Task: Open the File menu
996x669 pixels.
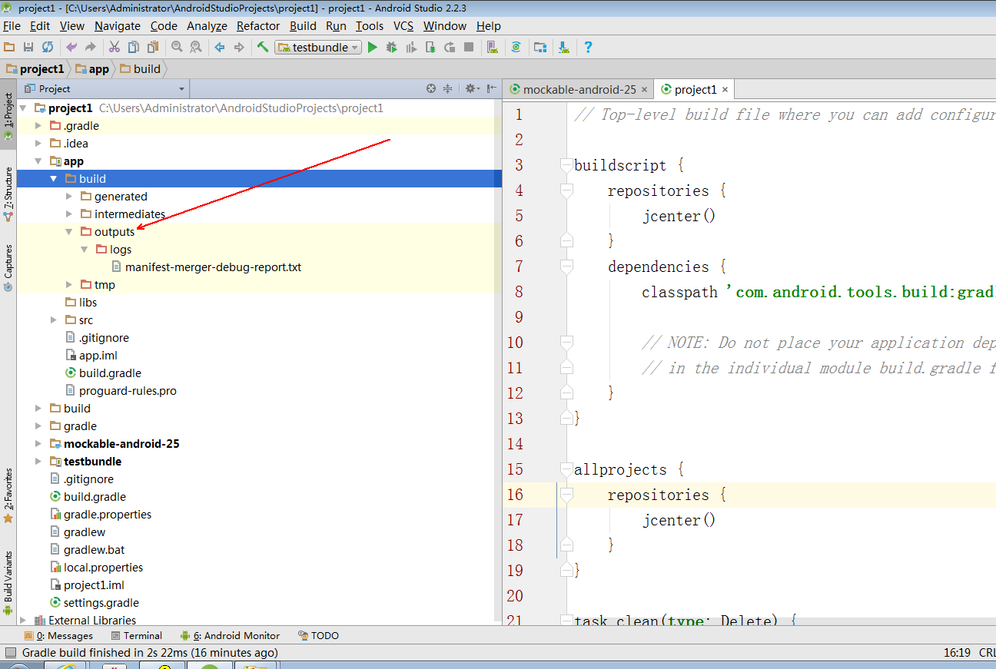Action: 12,26
